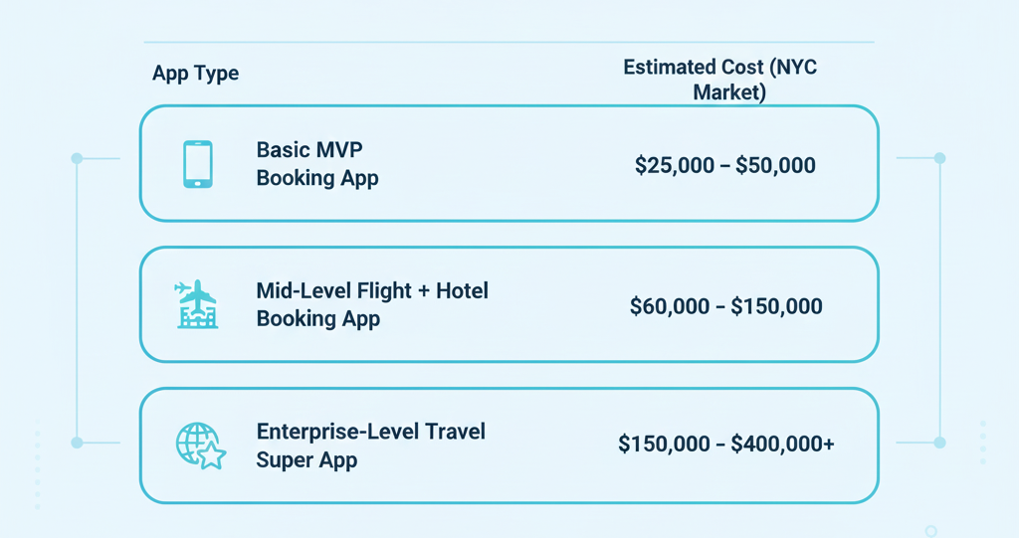1019x538 pixels.
Task: Click the $25,000 – $50,000 price
Action: (724, 165)
